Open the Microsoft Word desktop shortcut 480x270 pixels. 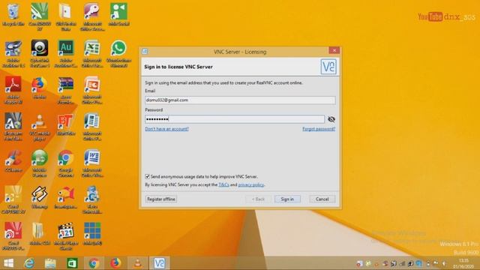coord(92,163)
